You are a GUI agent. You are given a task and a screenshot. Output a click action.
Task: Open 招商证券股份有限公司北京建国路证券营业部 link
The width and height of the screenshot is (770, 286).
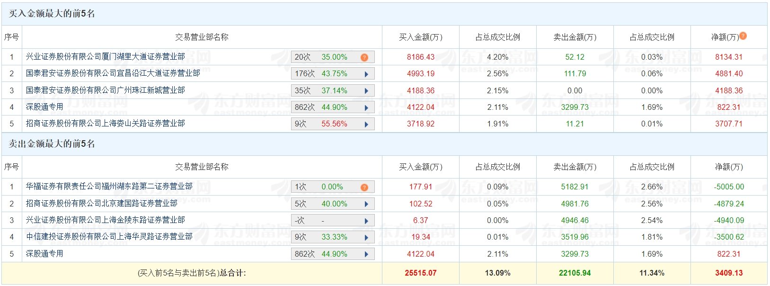tap(101, 204)
